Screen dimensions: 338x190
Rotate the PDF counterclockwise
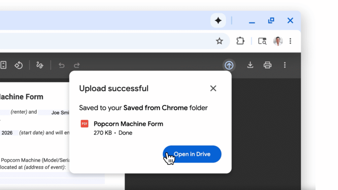(x=18, y=65)
